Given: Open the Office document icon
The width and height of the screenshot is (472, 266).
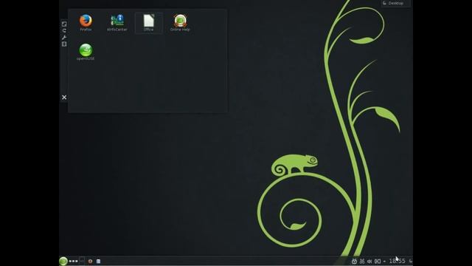Looking at the screenshot, I should (x=149, y=23).
